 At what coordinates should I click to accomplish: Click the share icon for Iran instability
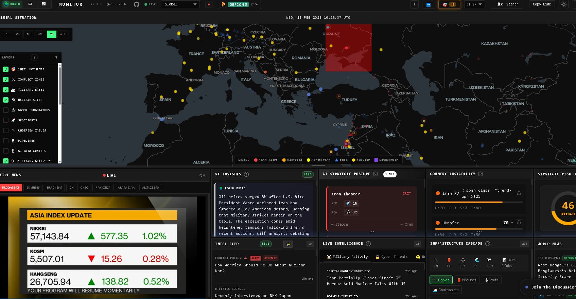point(519,193)
